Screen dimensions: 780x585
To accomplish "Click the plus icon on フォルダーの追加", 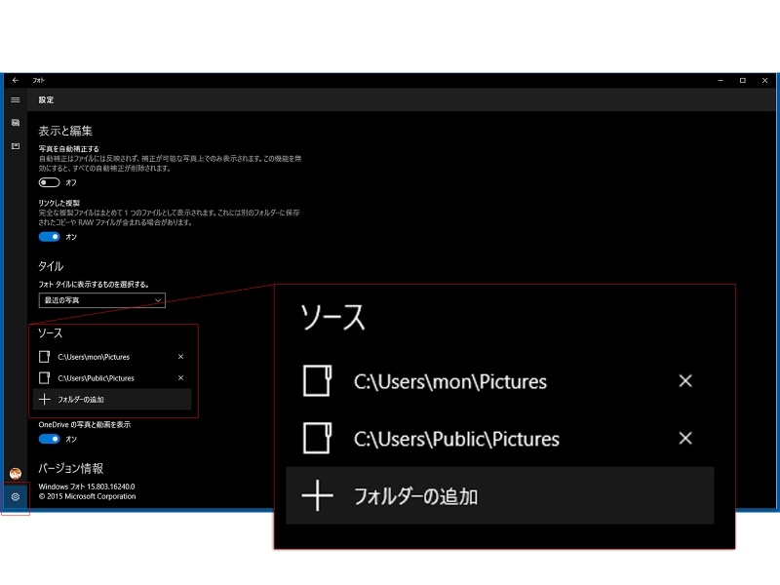I will pos(44,399).
